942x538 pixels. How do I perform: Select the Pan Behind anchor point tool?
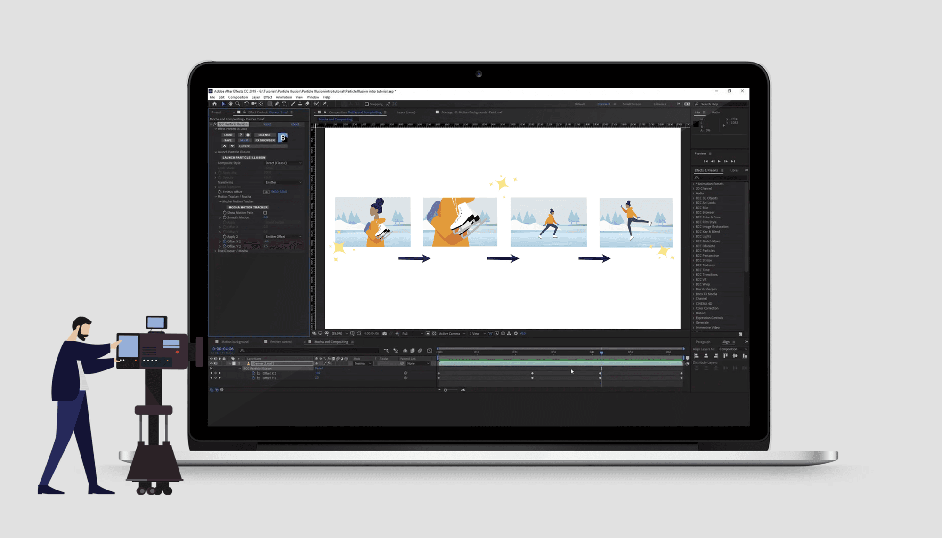click(260, 104)
